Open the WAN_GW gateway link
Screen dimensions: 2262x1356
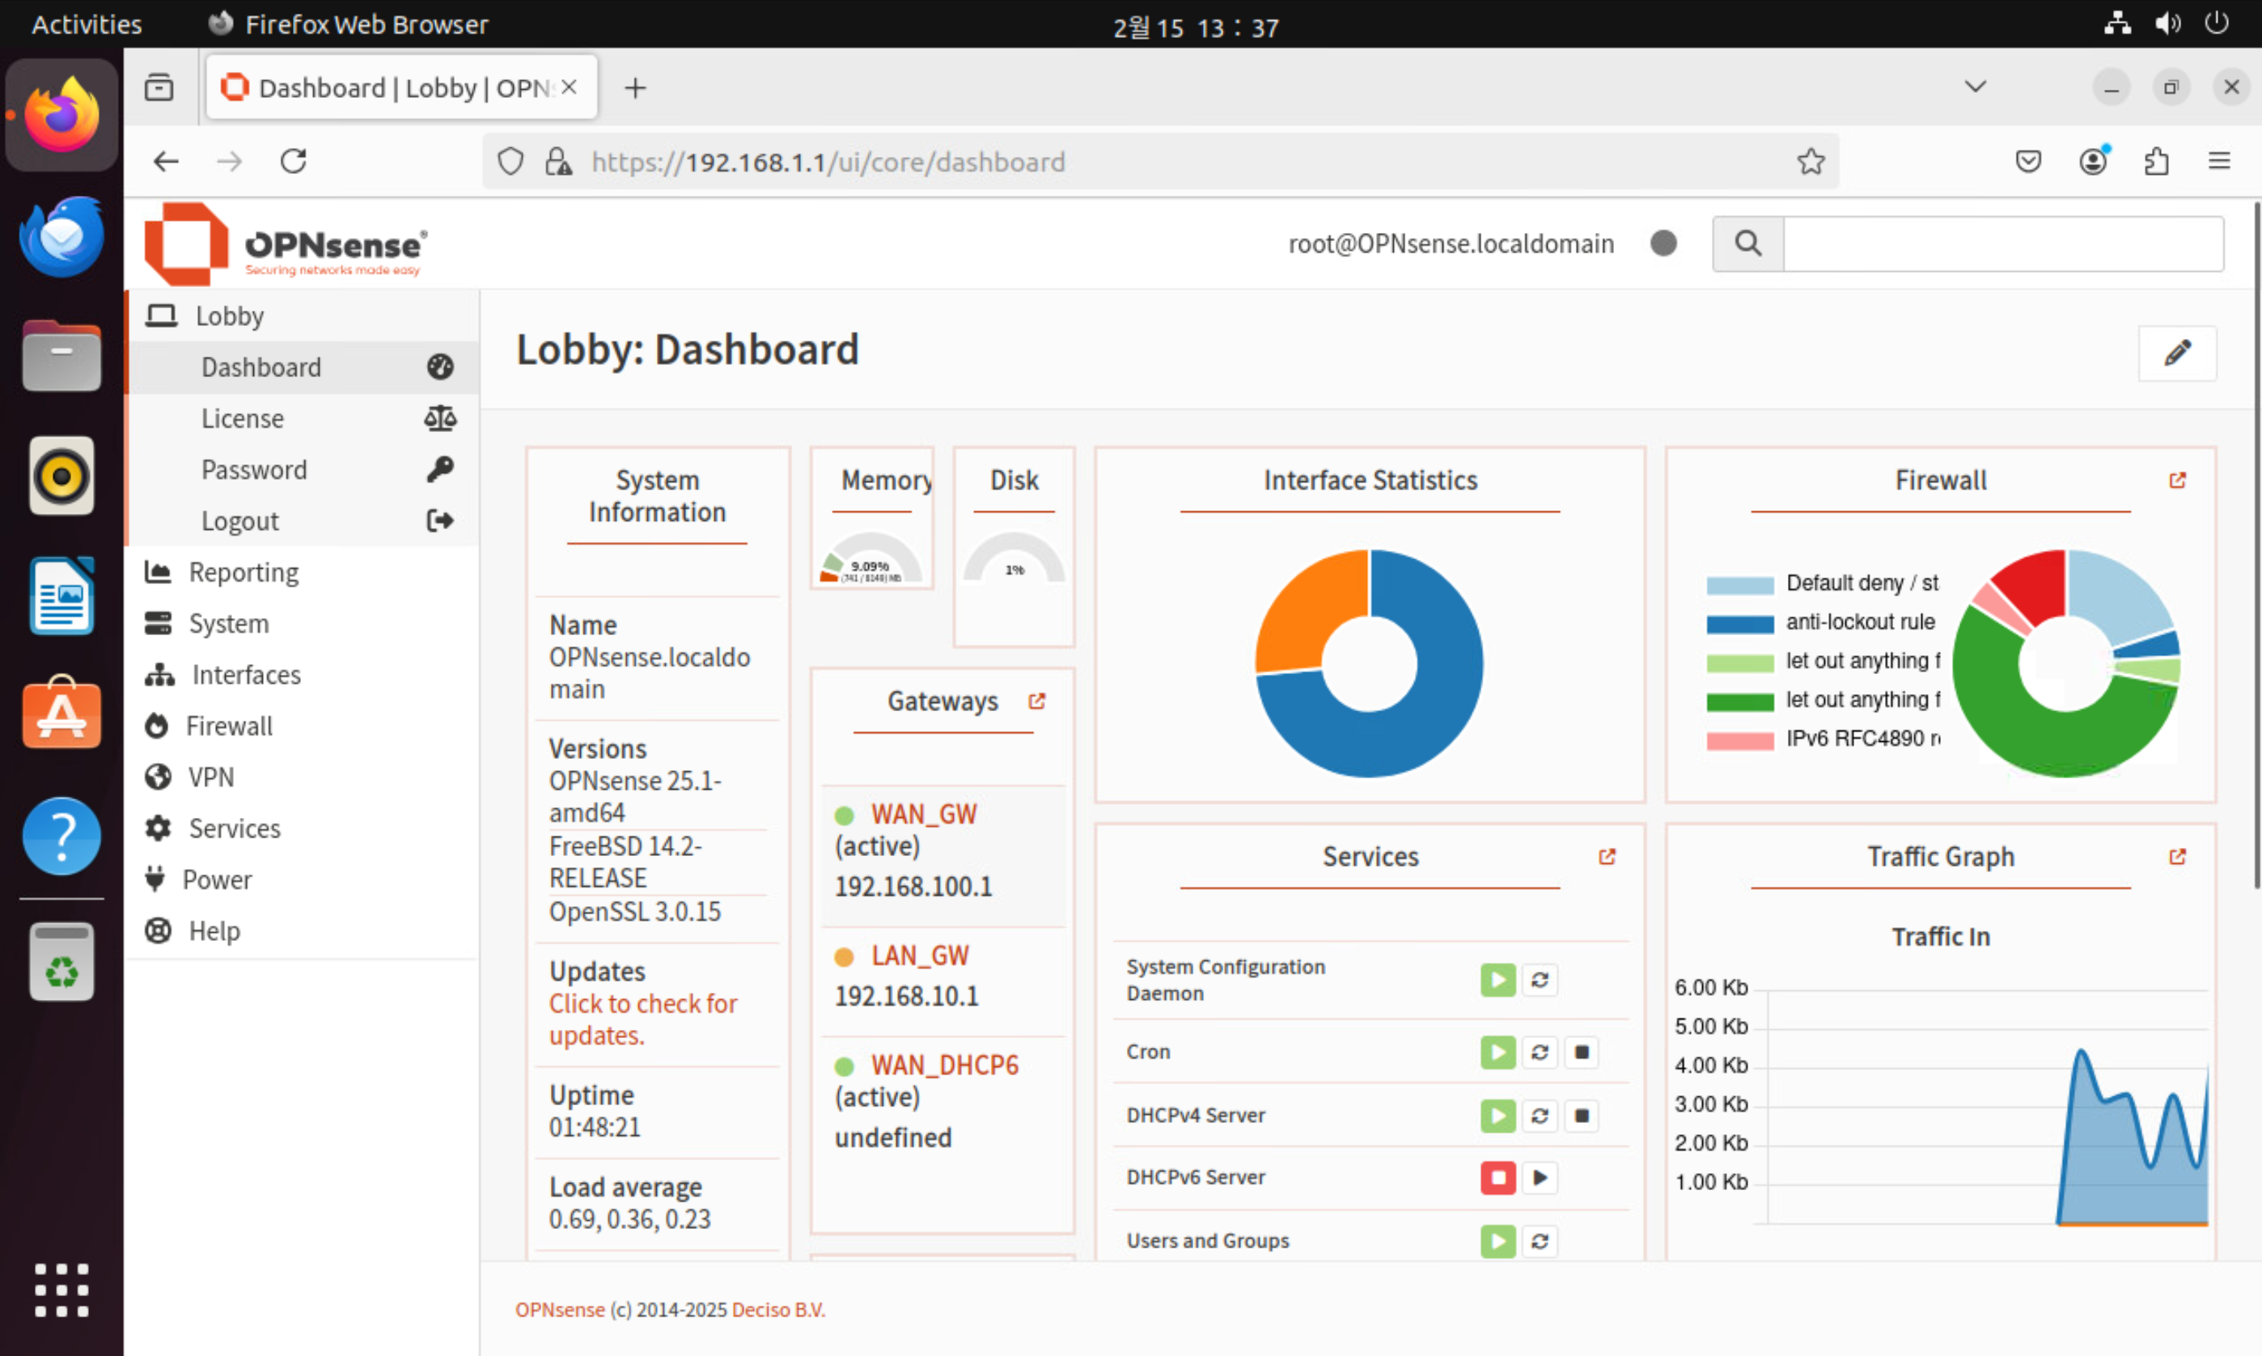pos(923,813)
